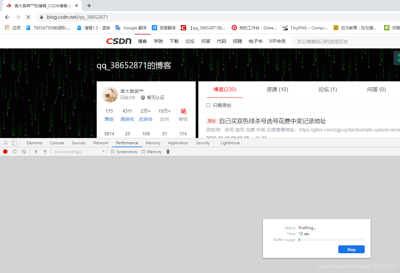Click the browser back arrow
Screen dimensions: 400x273
point(7,17)
